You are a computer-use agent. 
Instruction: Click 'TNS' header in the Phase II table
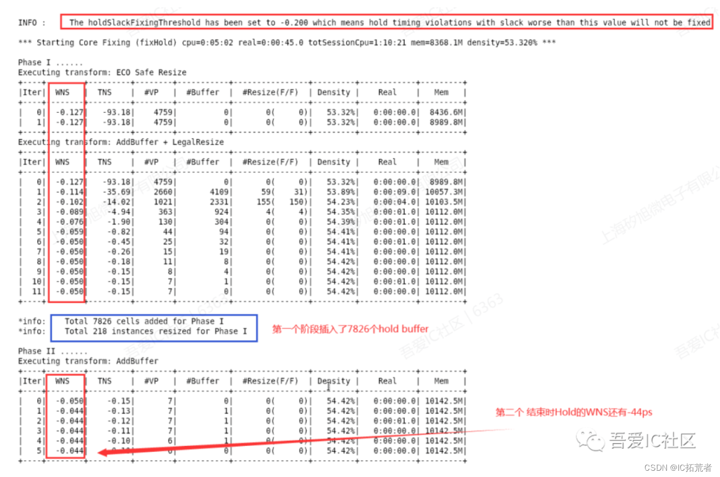[105, 381]
